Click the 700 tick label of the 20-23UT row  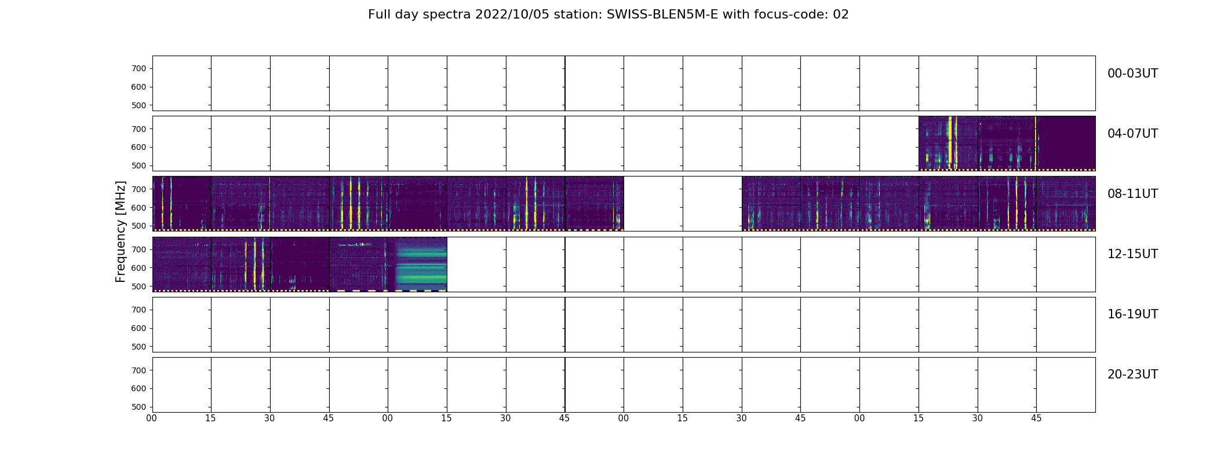point(139,370)
